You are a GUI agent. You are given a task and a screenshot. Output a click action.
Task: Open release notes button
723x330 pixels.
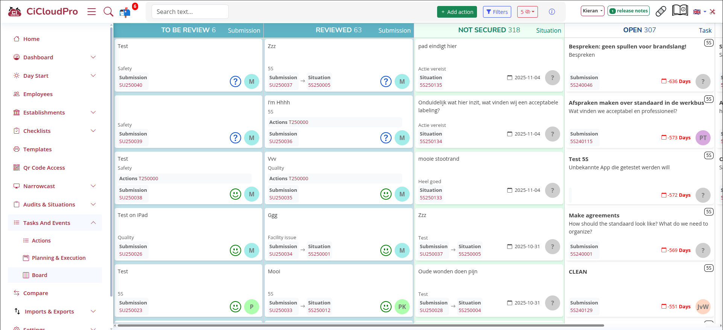629,11
